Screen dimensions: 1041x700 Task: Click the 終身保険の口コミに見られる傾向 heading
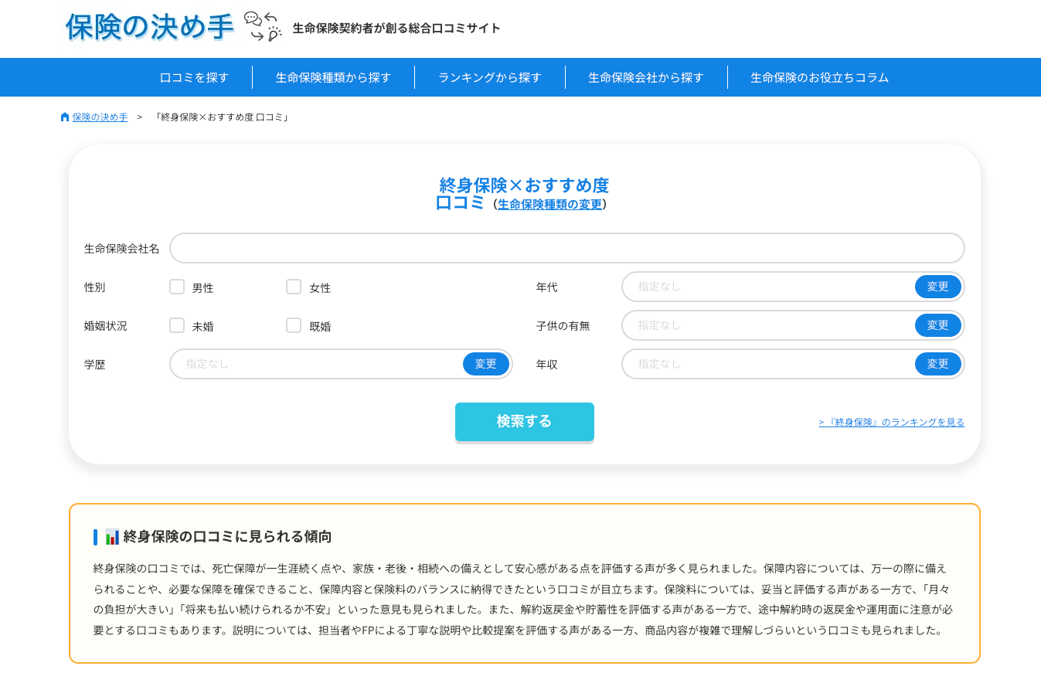click(227, 536)
